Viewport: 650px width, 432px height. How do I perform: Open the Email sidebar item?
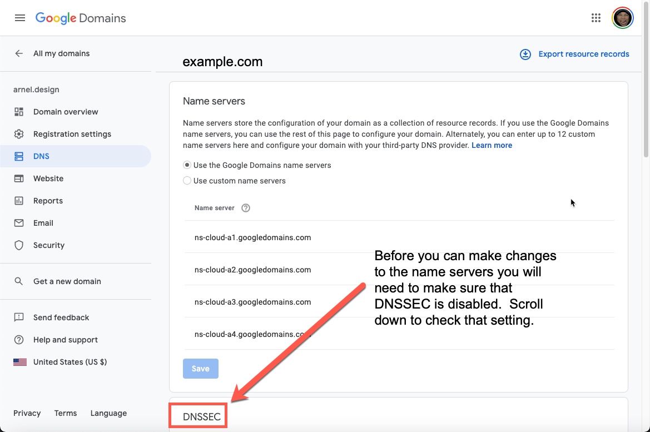[x=43, y=223]
